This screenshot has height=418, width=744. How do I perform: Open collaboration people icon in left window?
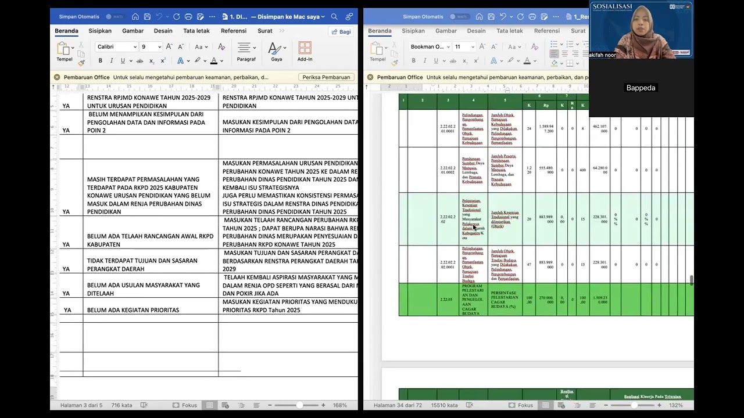coord(349,17)
